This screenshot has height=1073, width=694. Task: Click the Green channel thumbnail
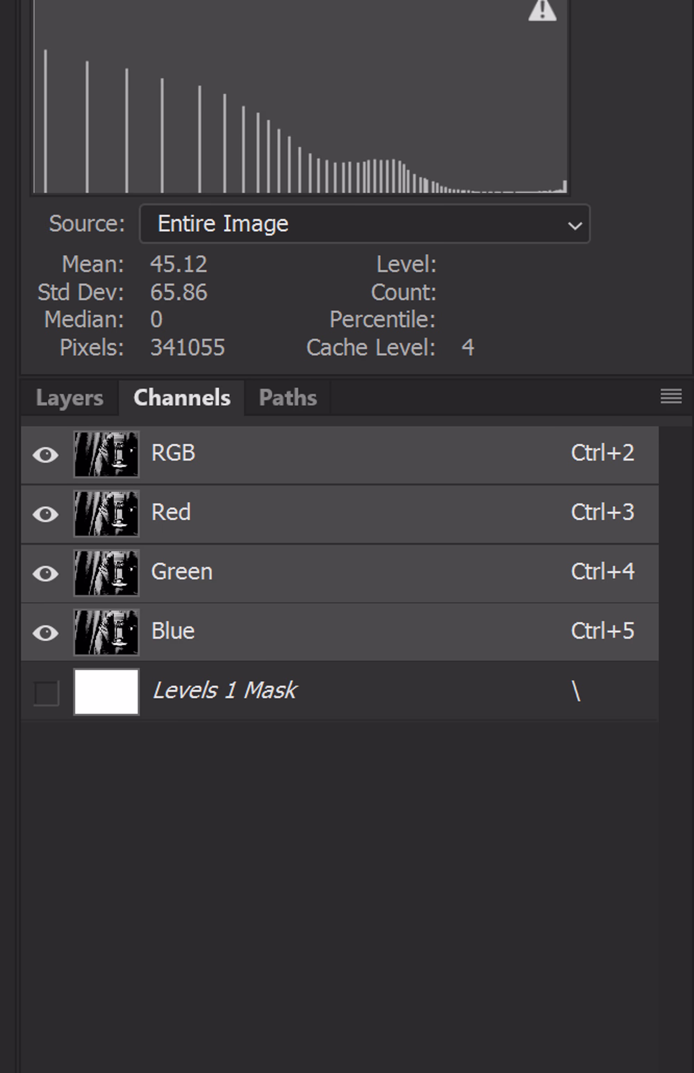[106, 573]
